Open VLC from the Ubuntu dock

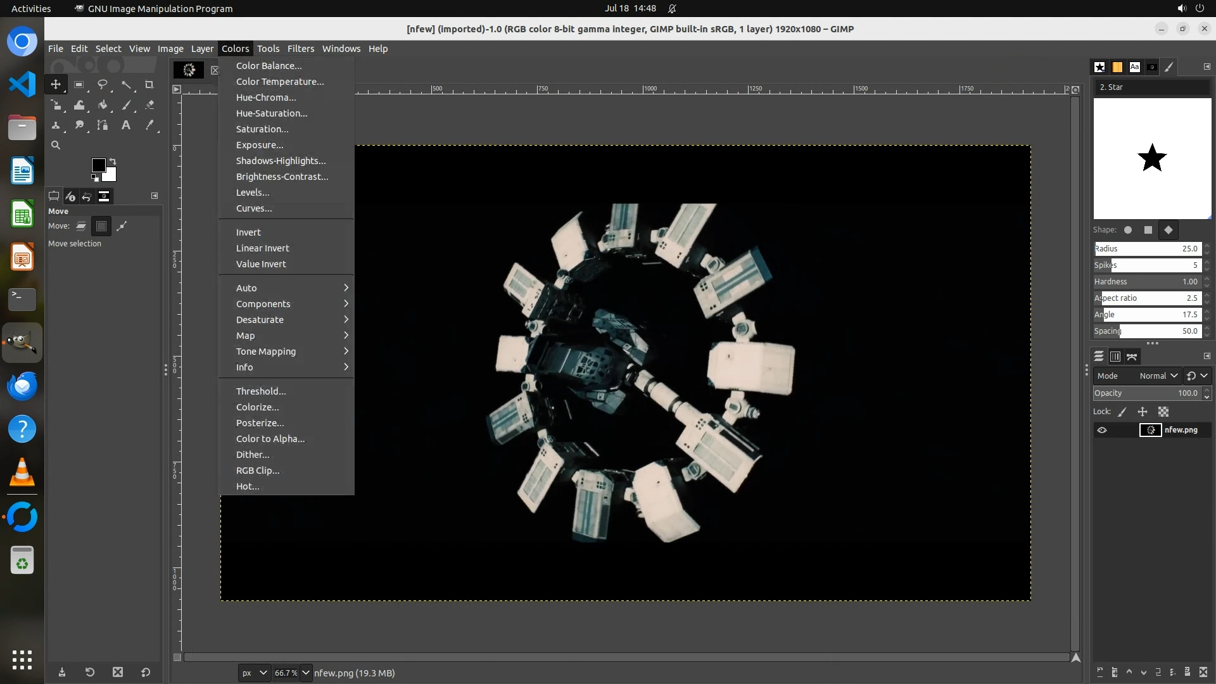[x=22, y=472]
